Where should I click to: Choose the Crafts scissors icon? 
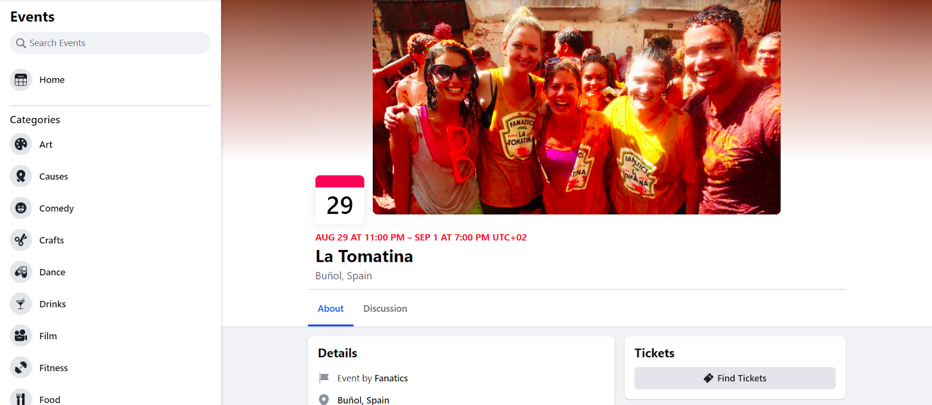point(21,240)
